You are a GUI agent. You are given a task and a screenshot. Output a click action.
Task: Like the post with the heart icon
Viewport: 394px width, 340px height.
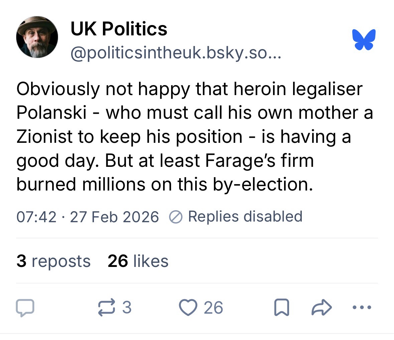[x=189, y=308]
